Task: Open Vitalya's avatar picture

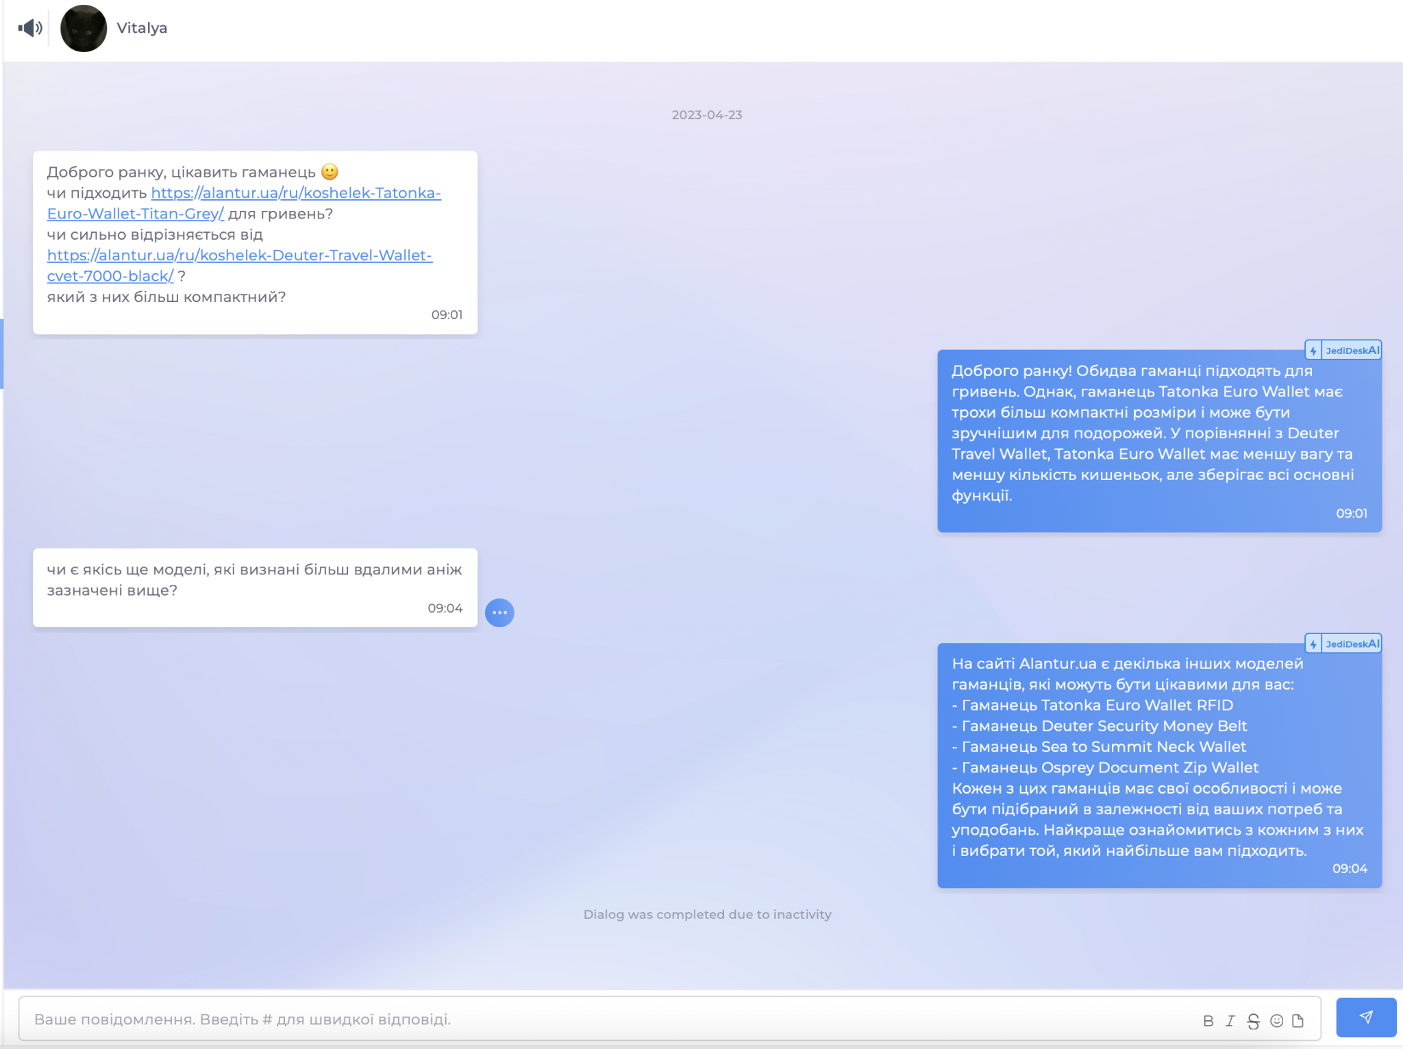Action: [x=84, y=28]
